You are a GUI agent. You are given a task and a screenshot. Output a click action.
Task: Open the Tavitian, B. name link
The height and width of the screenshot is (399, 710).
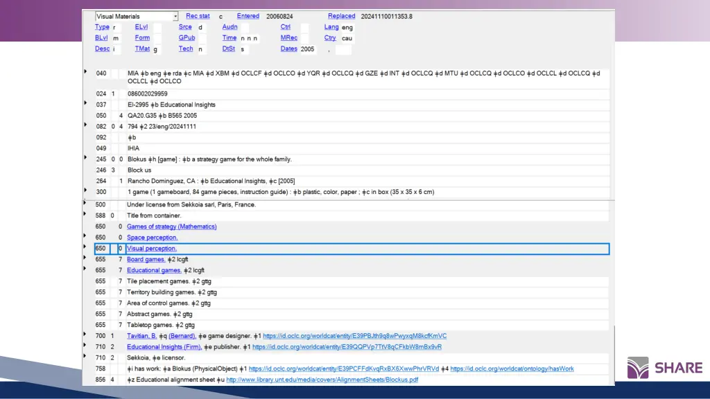pyautogui.click(x=141, y=336)
